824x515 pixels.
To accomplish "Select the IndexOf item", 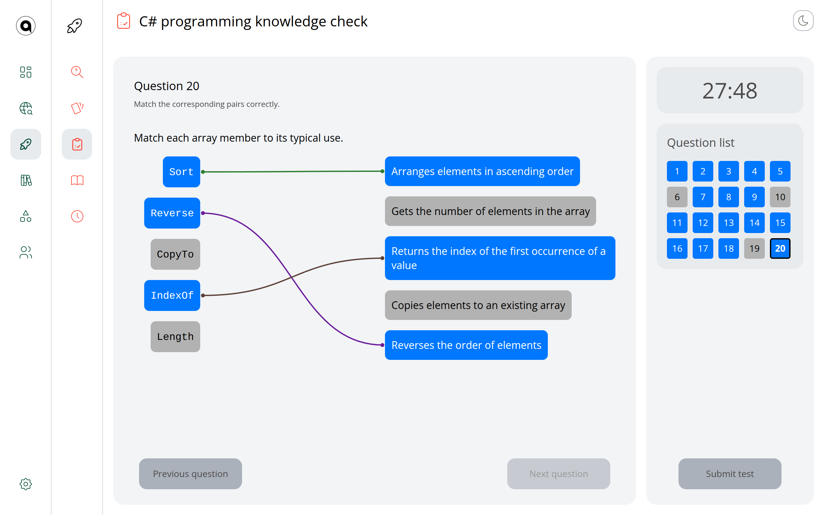I will tap(172, 295).
